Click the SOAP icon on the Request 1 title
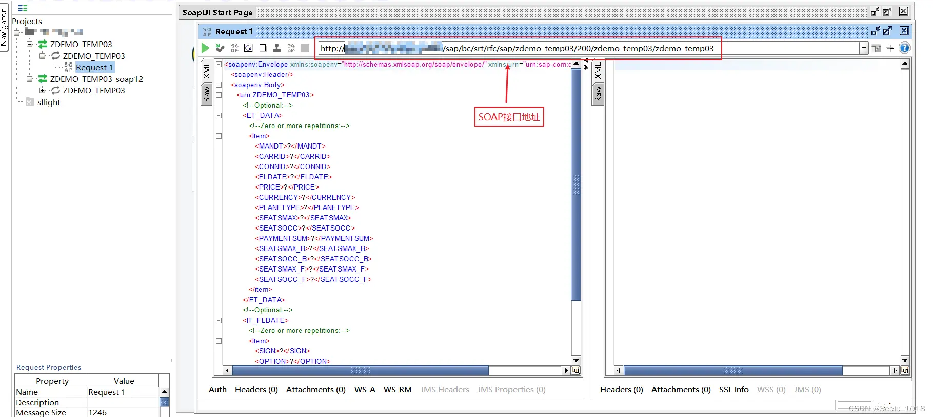Screen dimensions: 933x417 coord(207,32)
